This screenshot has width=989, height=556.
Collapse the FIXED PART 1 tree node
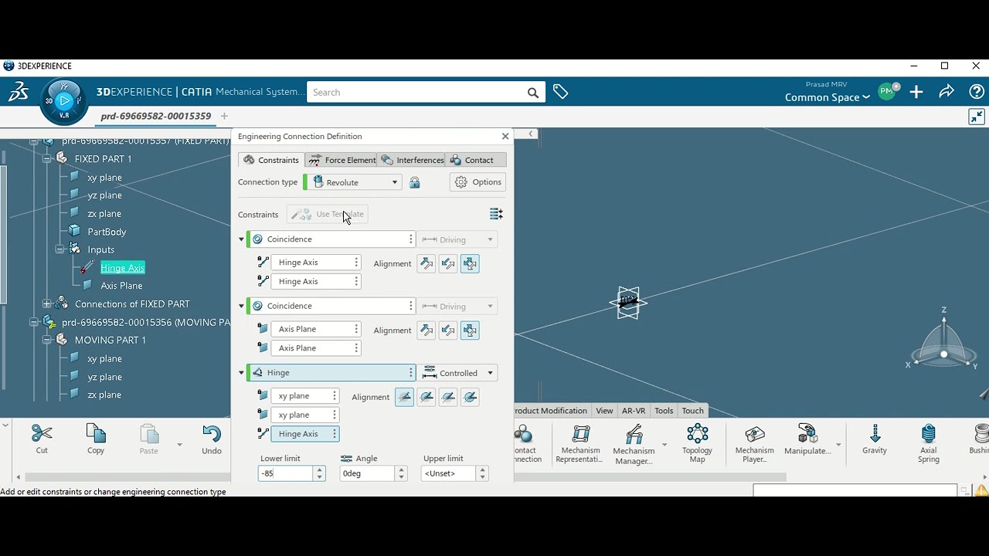click(47, 158)
